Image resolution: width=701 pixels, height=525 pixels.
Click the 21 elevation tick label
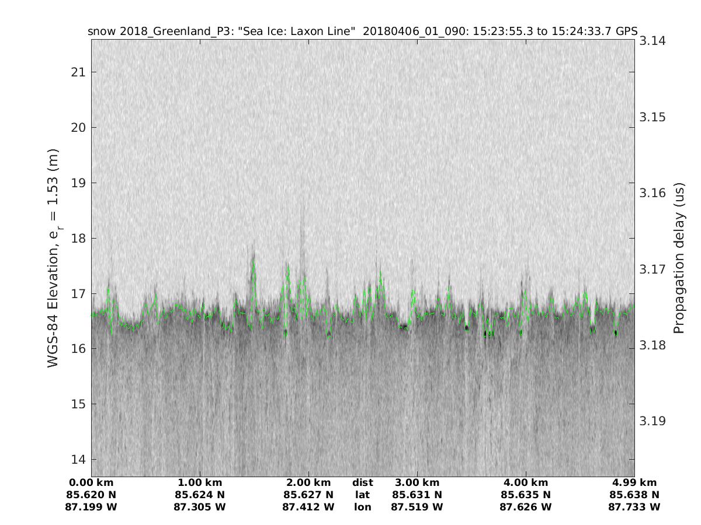coord(78,72)
